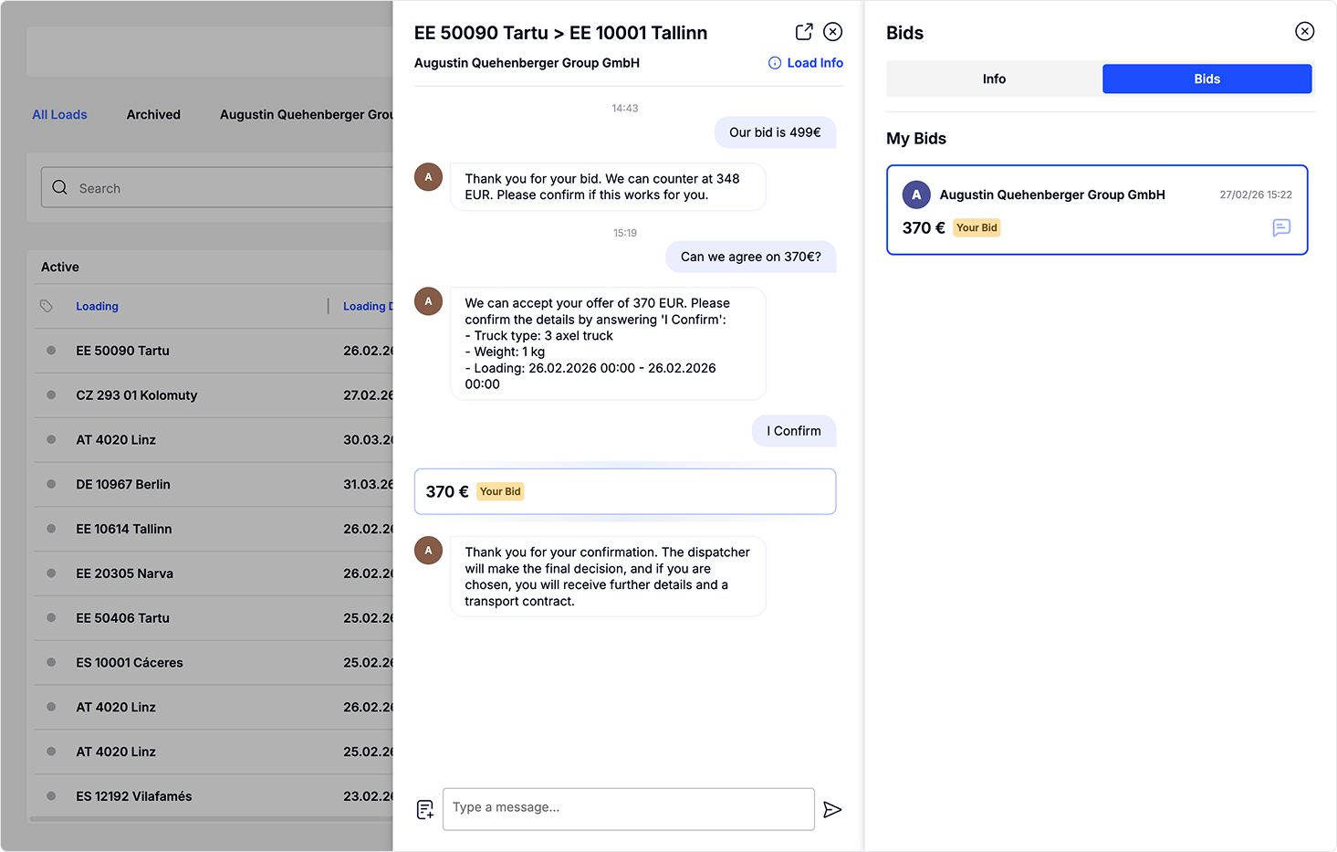Close the Bids side panel

[1304, 32]
